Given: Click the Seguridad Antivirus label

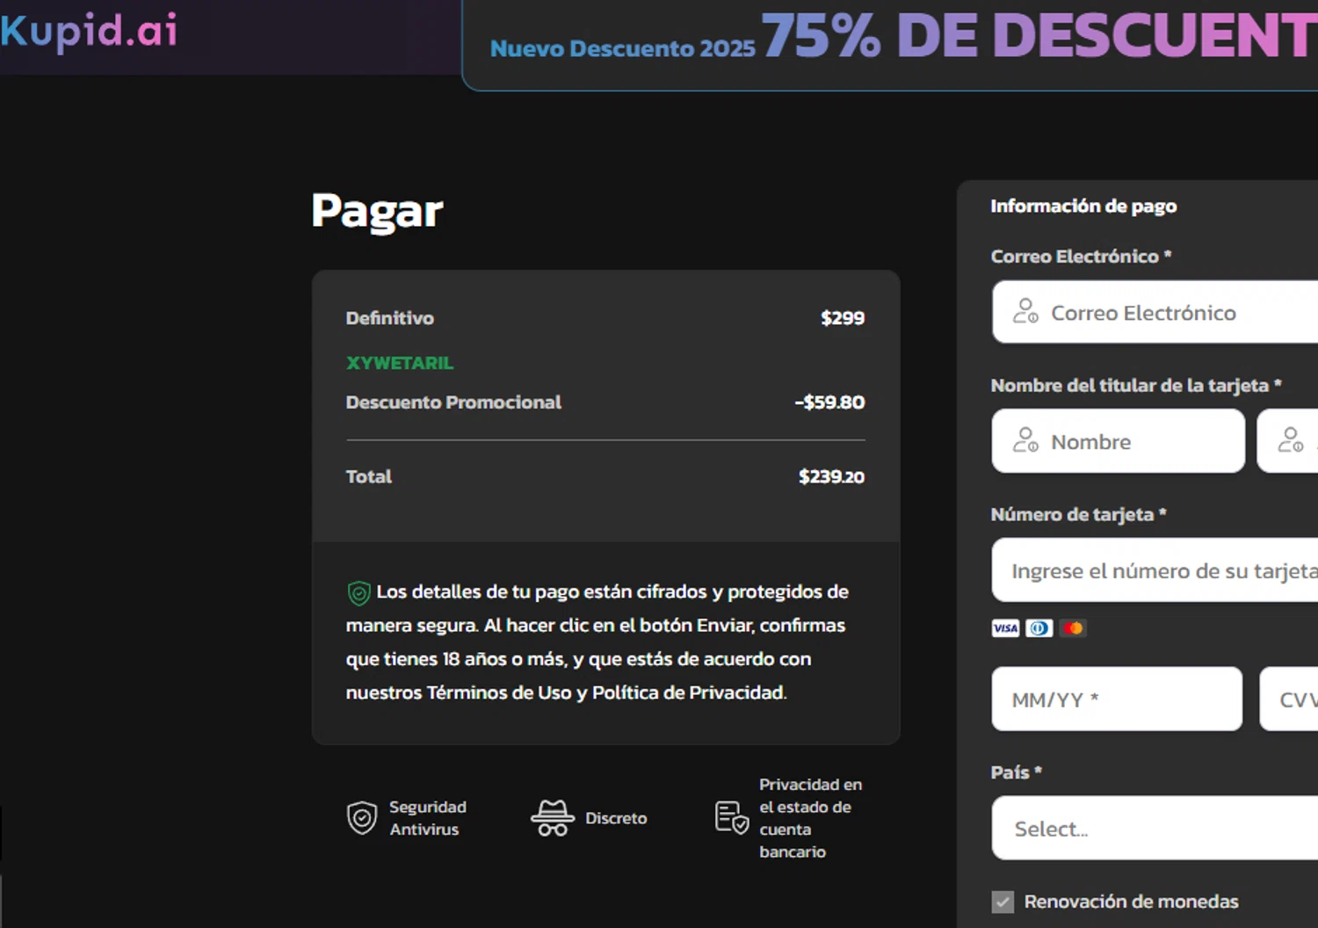Looking at the screenshot, I should click(x=428, y=818).
